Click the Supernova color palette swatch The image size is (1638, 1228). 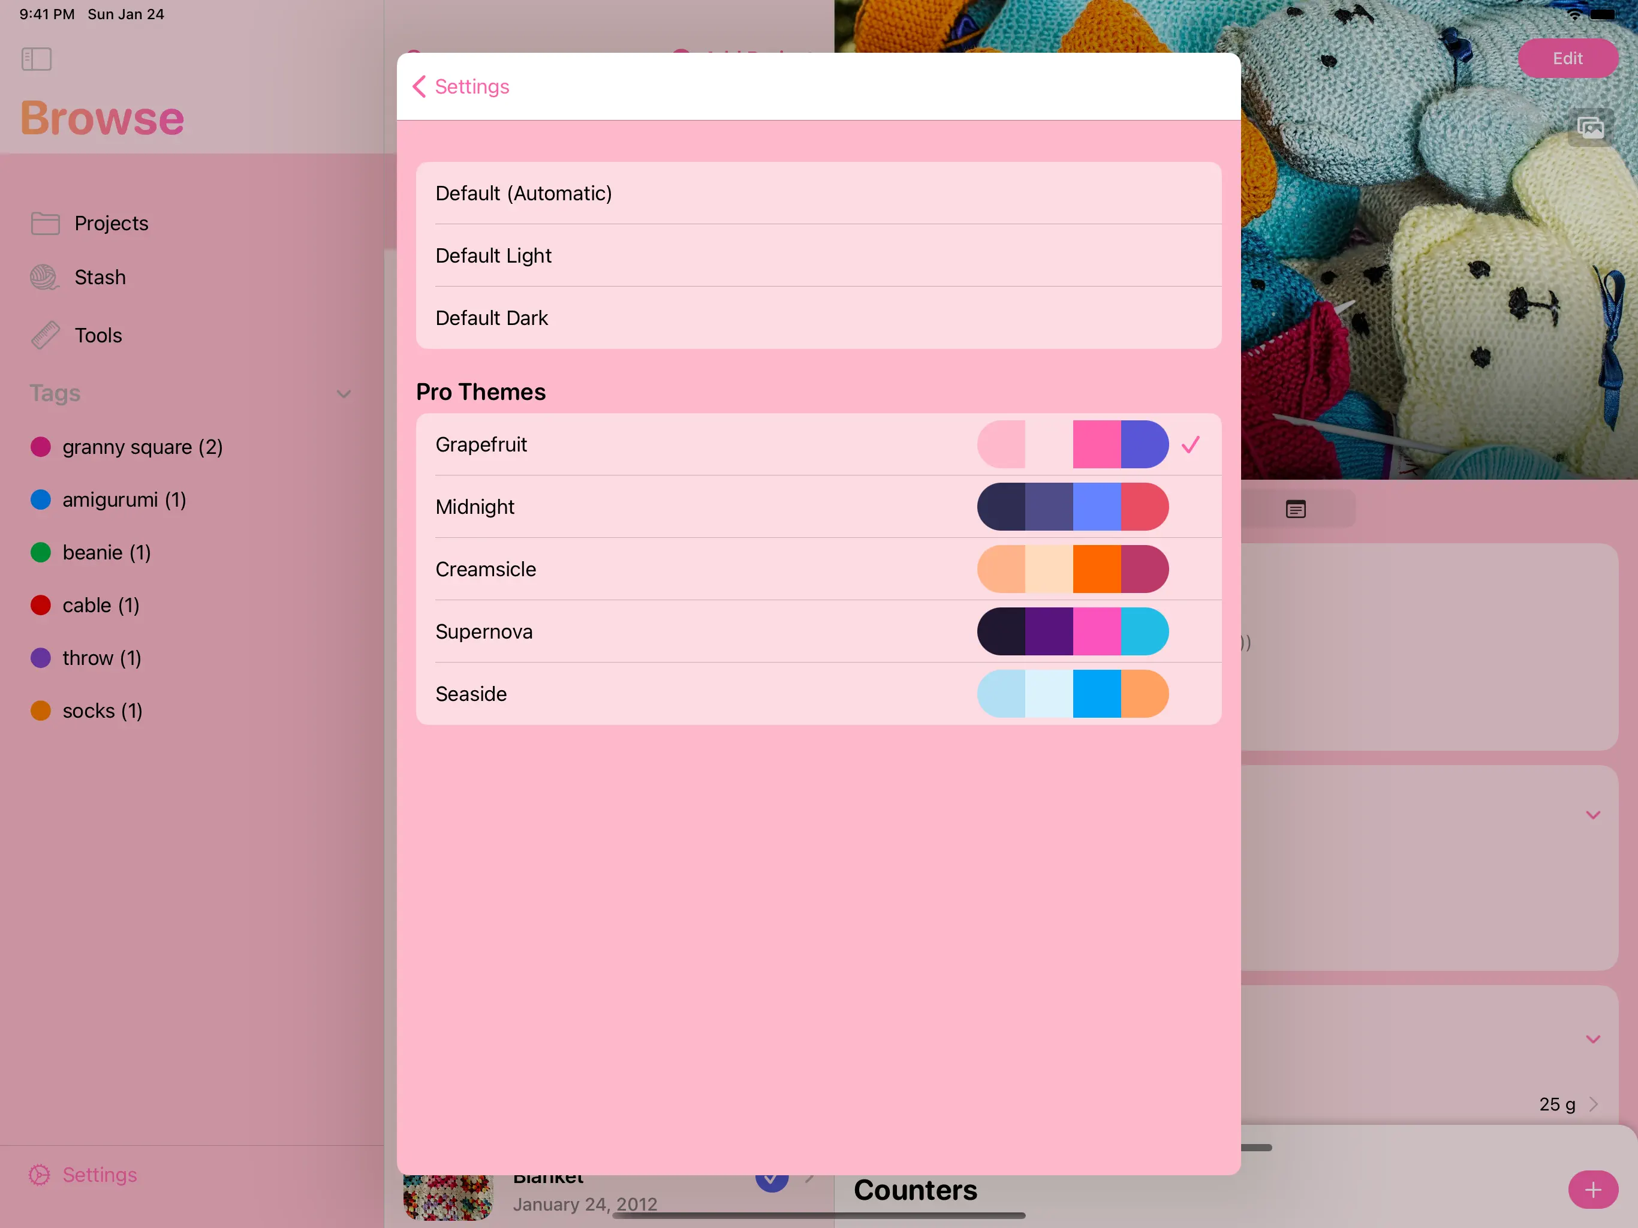pyautogui.click(x=1072, y=632)
